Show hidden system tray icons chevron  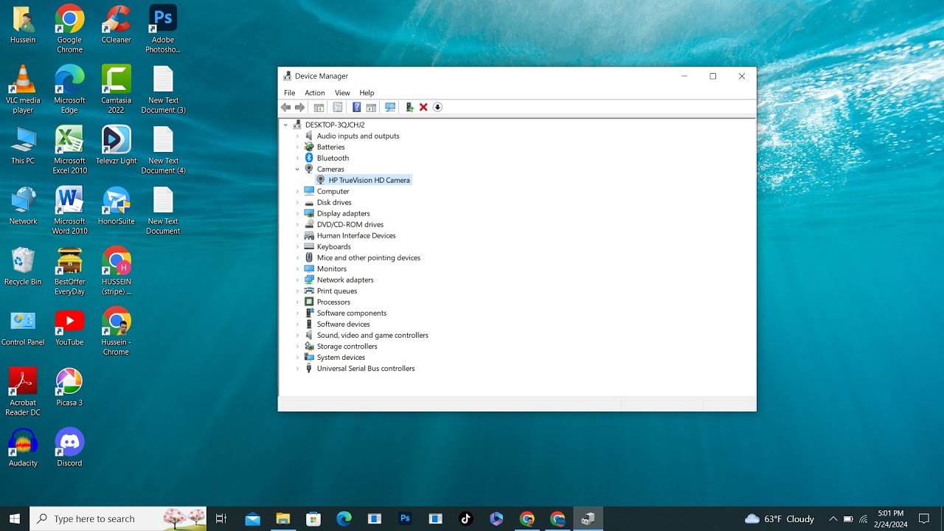pyautogui.click(x=833, y=518)
